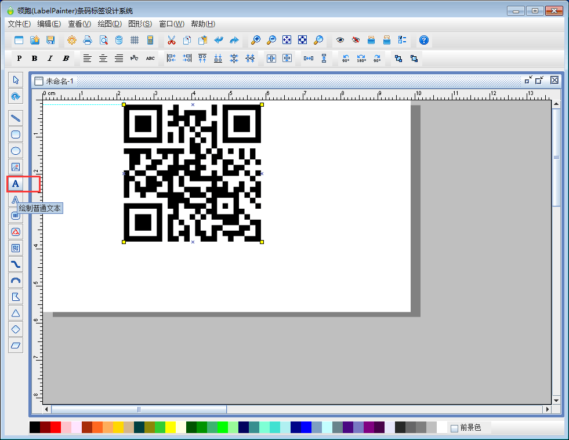Pick the yellow color swatch
This screenshot has height=440, width=569.
pos(170,427)
